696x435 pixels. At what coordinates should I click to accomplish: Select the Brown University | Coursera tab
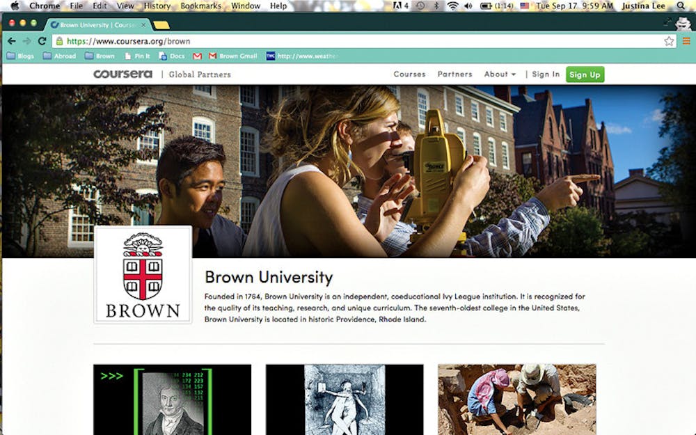pyautogui.click(x=97, y=25)
